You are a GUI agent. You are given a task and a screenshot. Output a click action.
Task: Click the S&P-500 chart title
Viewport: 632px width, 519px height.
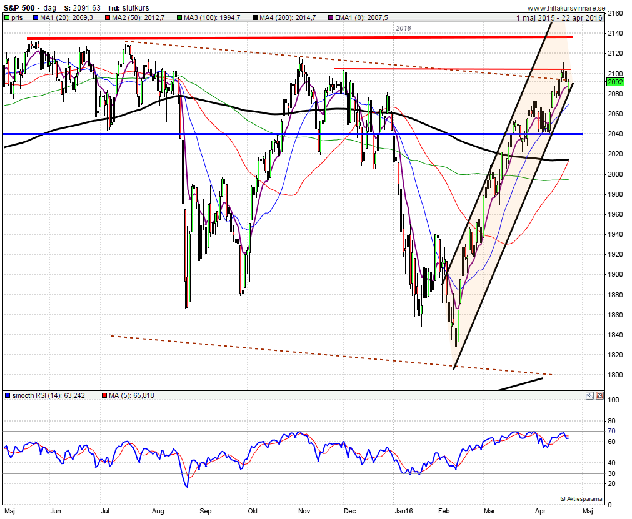coord(19,7)
